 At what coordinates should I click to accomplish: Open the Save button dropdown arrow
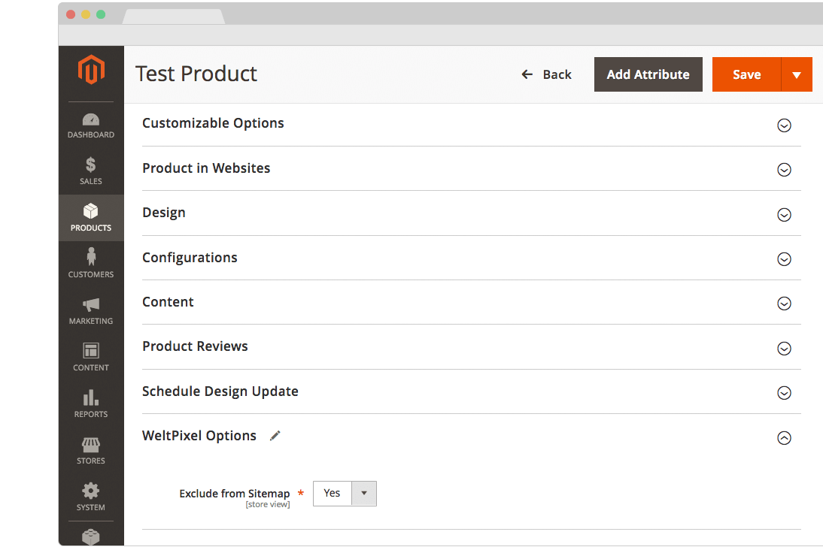click(x=797, y=75)
